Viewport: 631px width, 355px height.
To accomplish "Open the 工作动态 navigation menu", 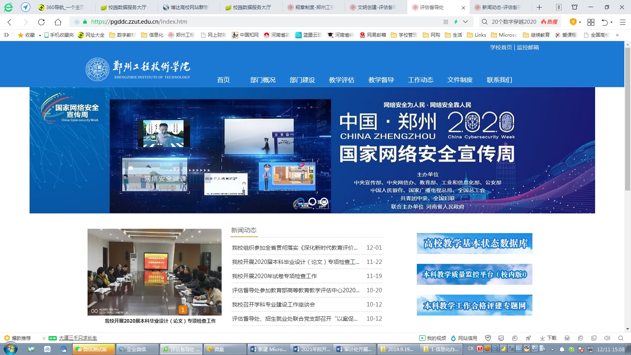I will [420, 80].
